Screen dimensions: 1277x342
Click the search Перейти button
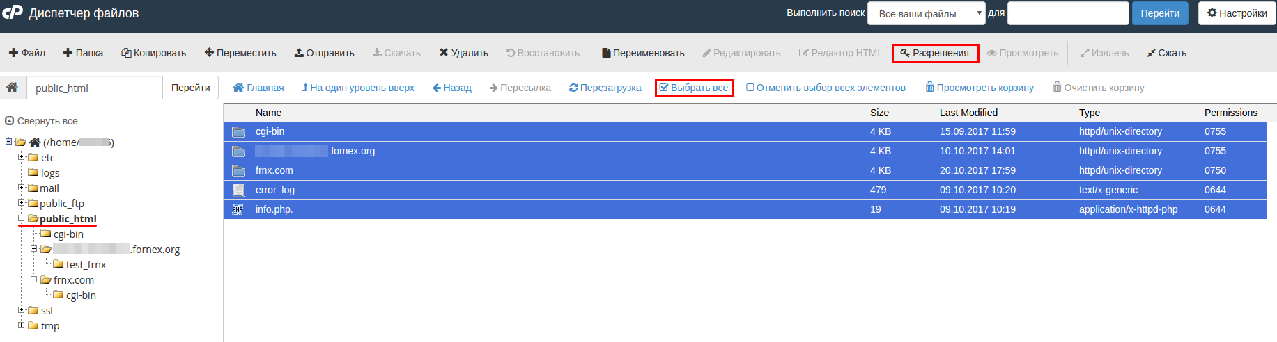[1160, 13]
